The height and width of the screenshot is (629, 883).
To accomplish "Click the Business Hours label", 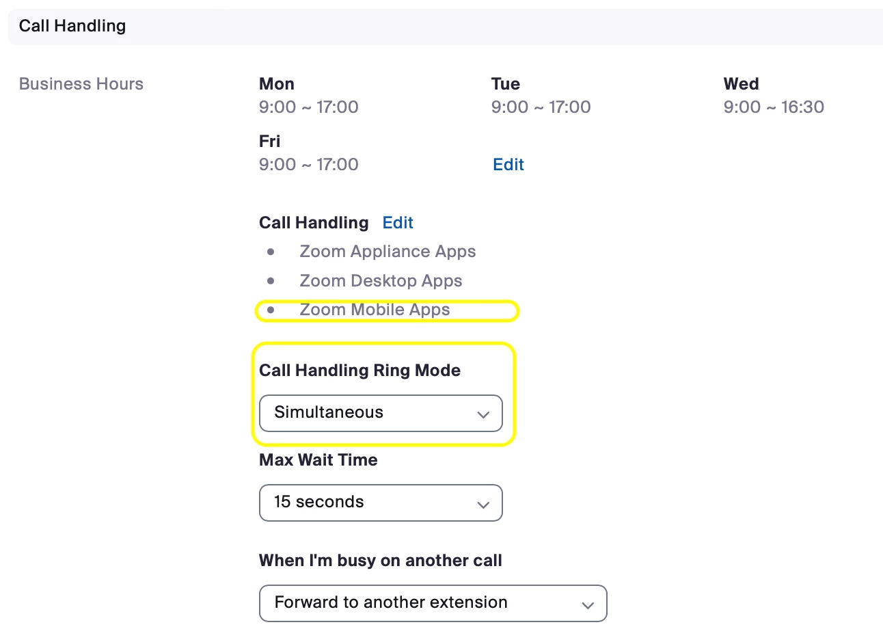I will pos(81,84).
